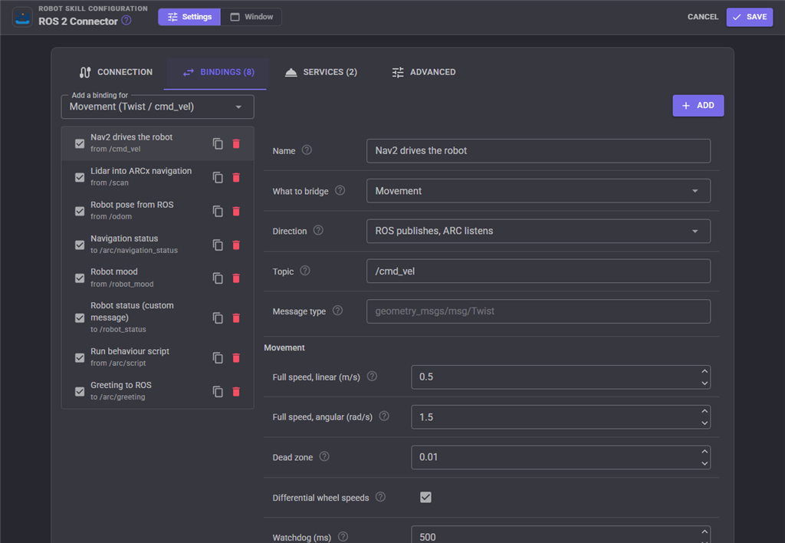Delete the Robot mood binding

coord(236,278)
